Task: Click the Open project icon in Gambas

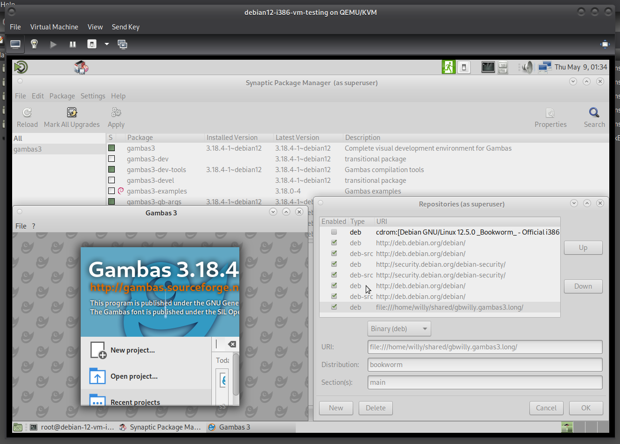Action: pyautogui.click(x=97, y=376)
